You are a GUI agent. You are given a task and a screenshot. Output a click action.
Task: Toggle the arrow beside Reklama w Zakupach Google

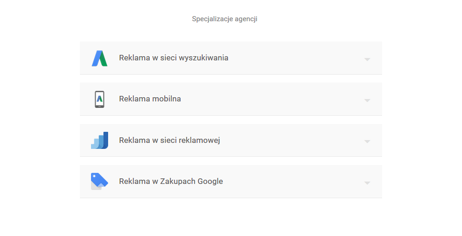(367, 183)
